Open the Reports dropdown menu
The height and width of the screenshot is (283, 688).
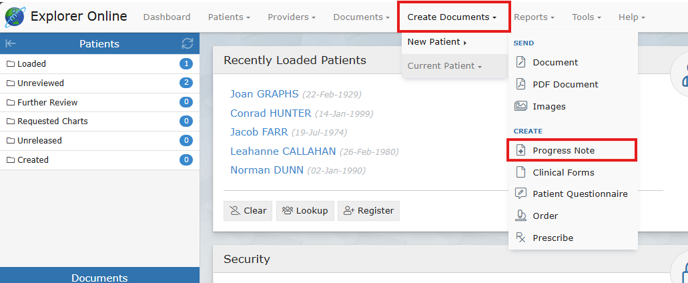click(x=534, y=17)
